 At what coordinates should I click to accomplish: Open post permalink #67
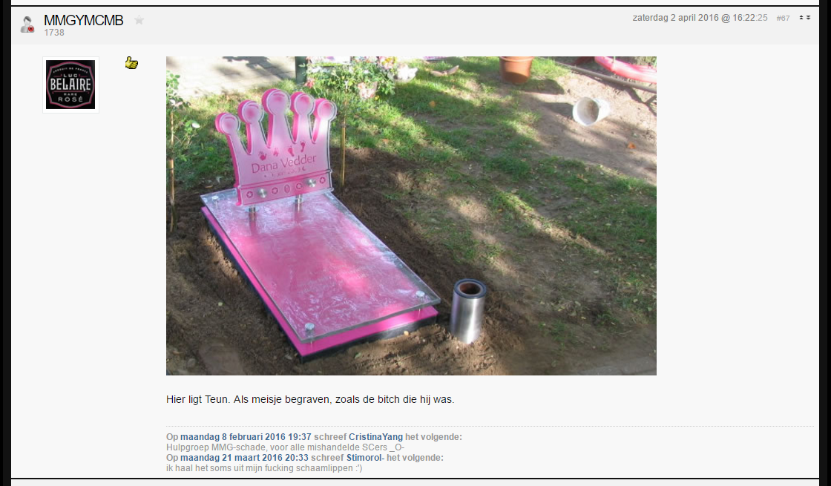pos(783,18)
